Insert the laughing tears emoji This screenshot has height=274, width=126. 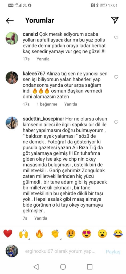click(118, 234)
